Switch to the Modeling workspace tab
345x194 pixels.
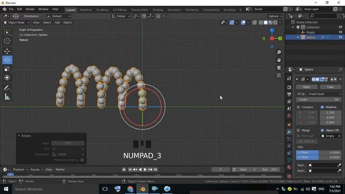pyautogui.click(x=86, y=10)
